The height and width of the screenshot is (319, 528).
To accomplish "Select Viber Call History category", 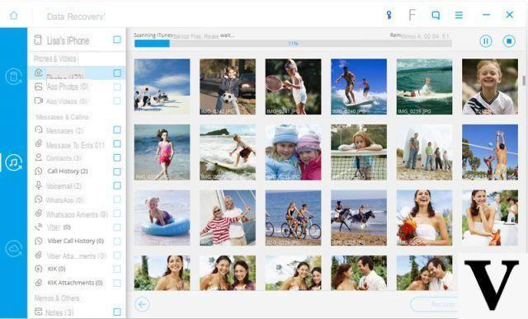I will pyautogui.click(x=75, y=241).
